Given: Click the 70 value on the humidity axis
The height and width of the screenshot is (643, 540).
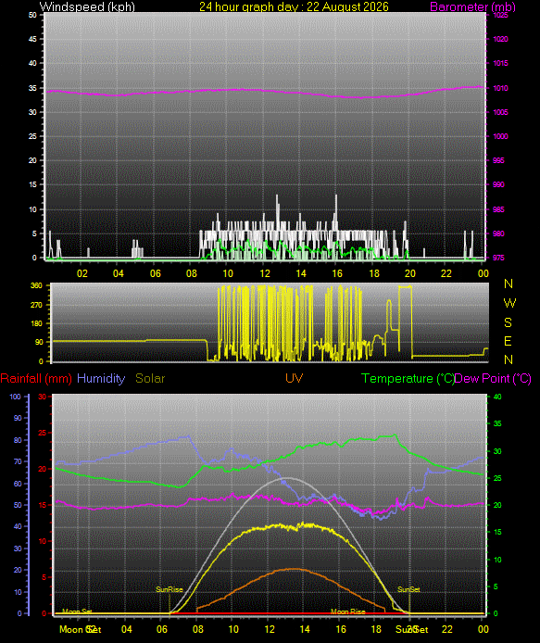Looking at the screenshot, I should 18,461.
